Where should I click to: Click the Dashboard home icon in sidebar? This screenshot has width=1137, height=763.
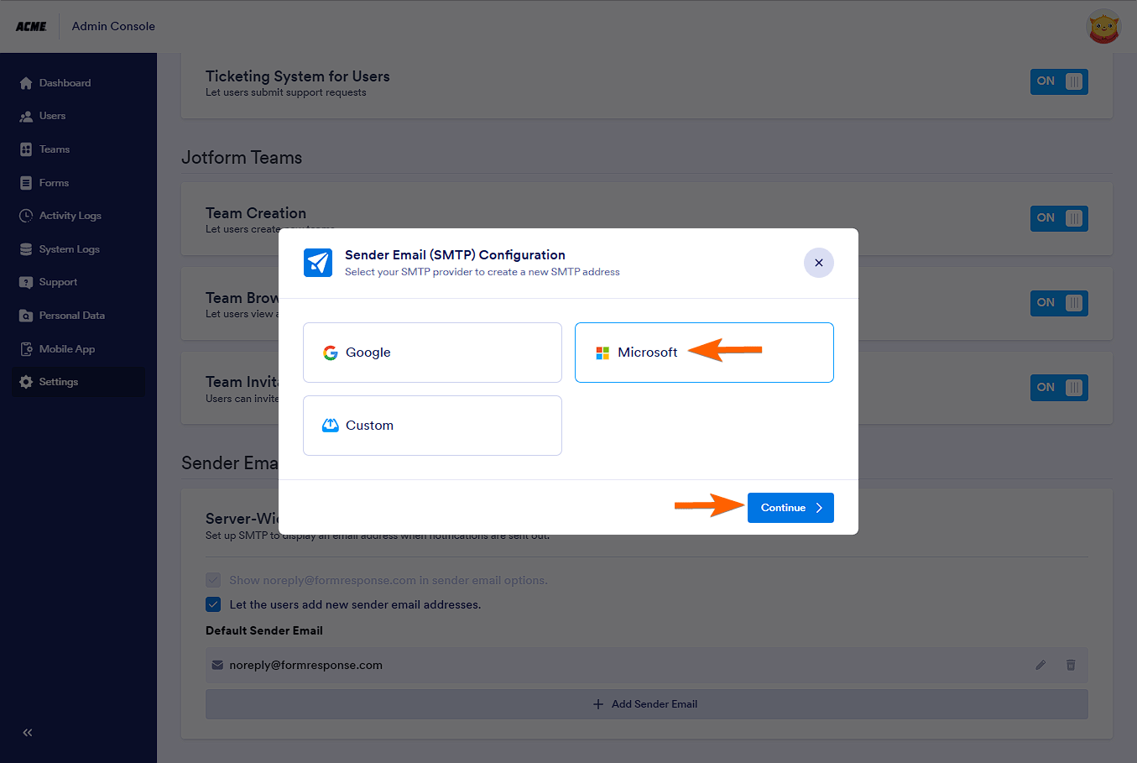(26, 83)
